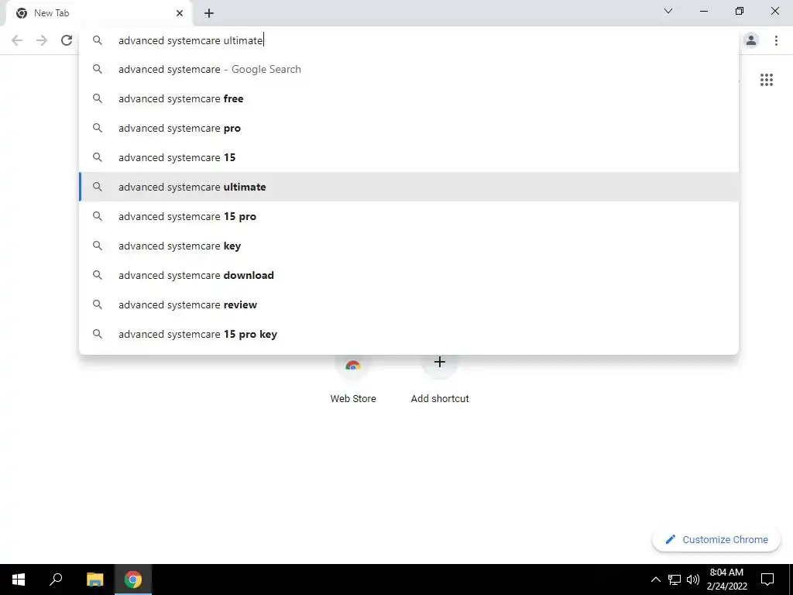793x595 pixels.
Task: Open the Google apps grid
Action: tap(766, 80)
